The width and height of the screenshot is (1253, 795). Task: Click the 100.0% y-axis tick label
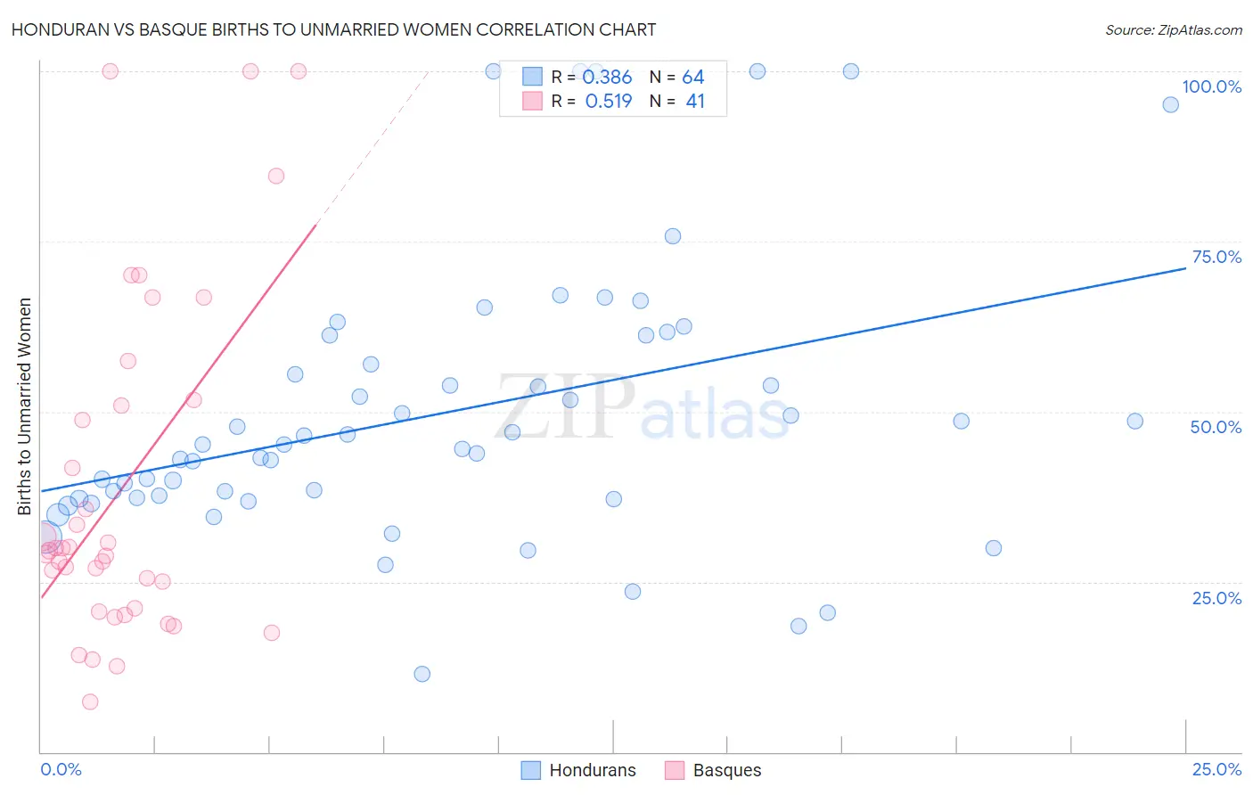(x=1211, y=86)
